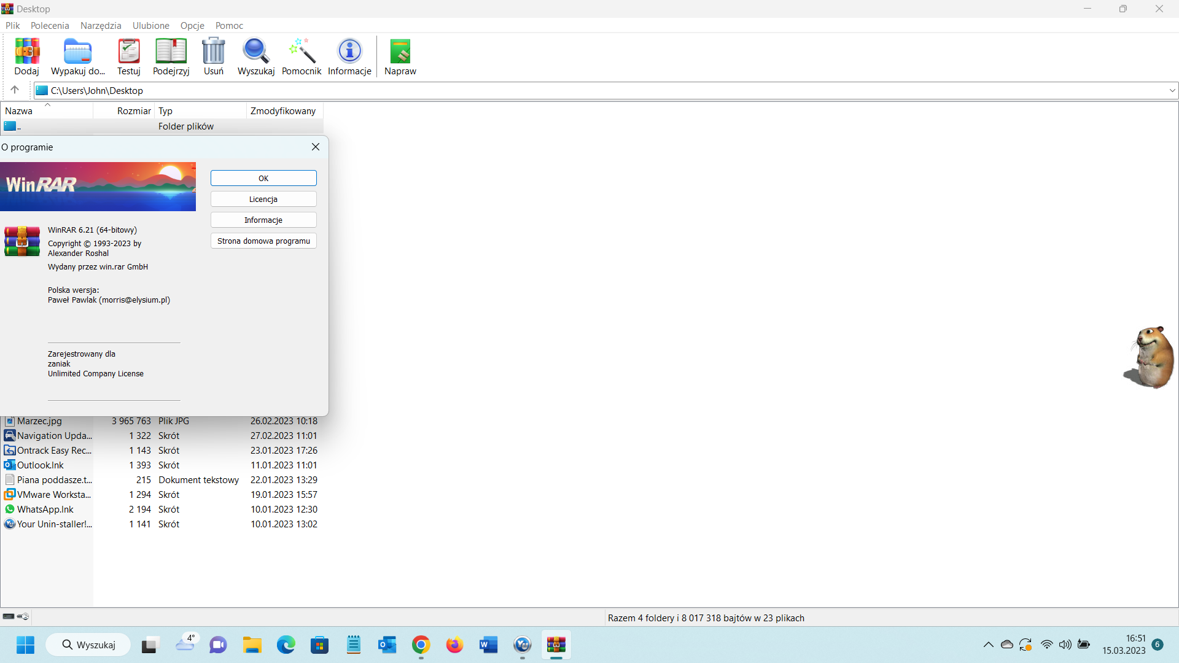Image resolution: width=1179 pixels, height=663 pixels.
Task: Go up one folder level arrow
Action: 15,90
